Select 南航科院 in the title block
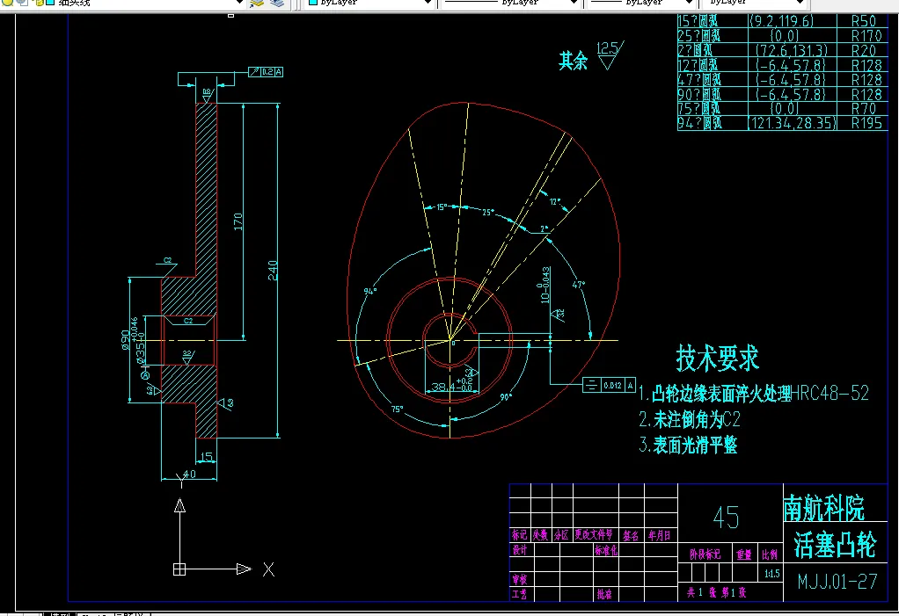The image size is (899, 616). point(824,509)
